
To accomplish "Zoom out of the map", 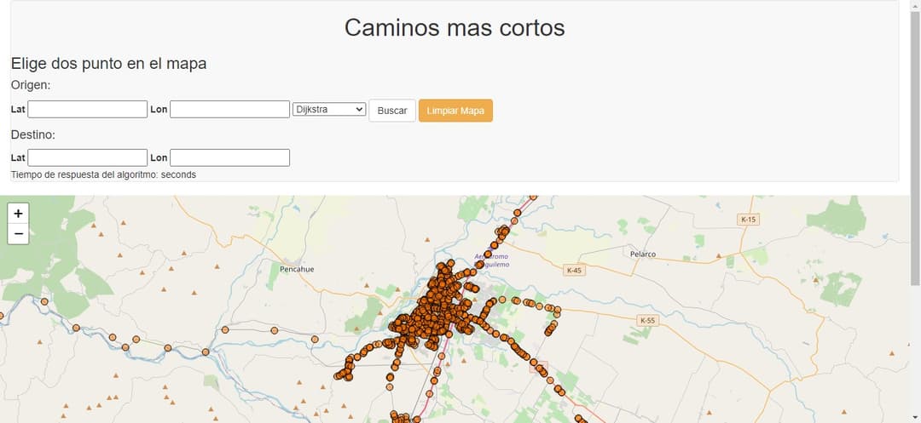I will point(18,234).
